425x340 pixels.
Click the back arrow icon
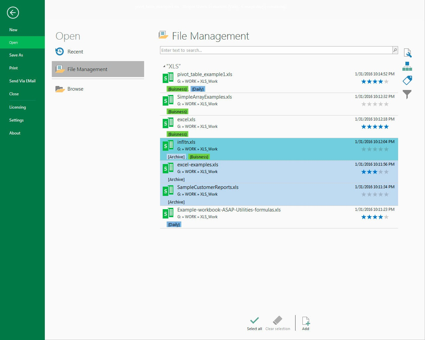13,13
